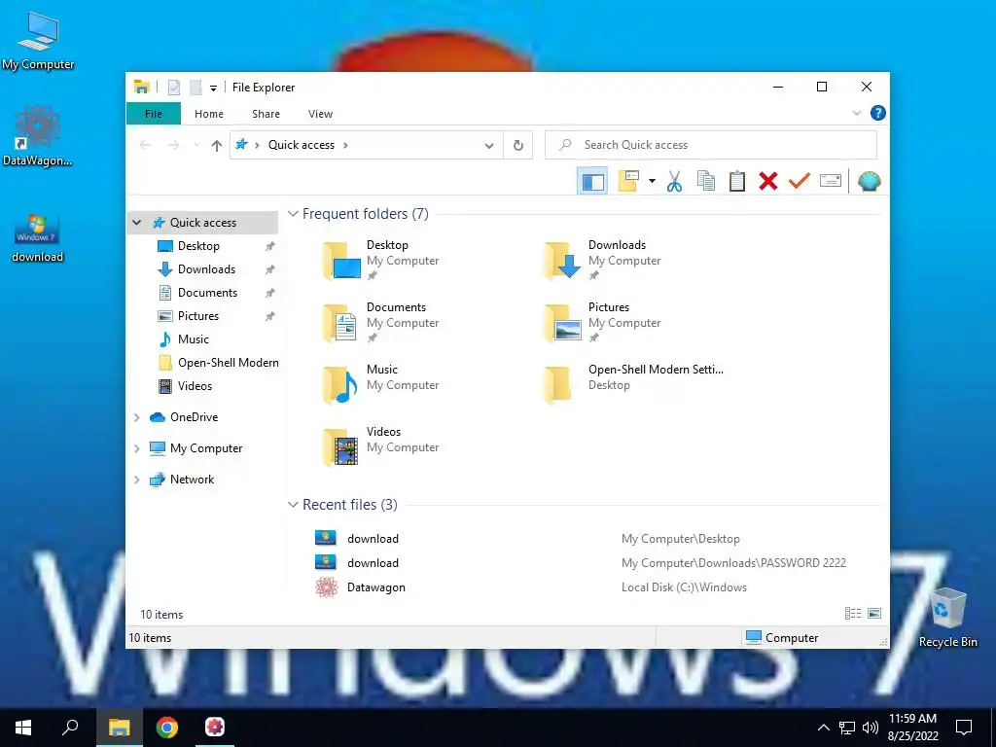The height and width of the screenshot is (747, 996).
Task: Switch to Large icons view button
Action: (874, 614)
